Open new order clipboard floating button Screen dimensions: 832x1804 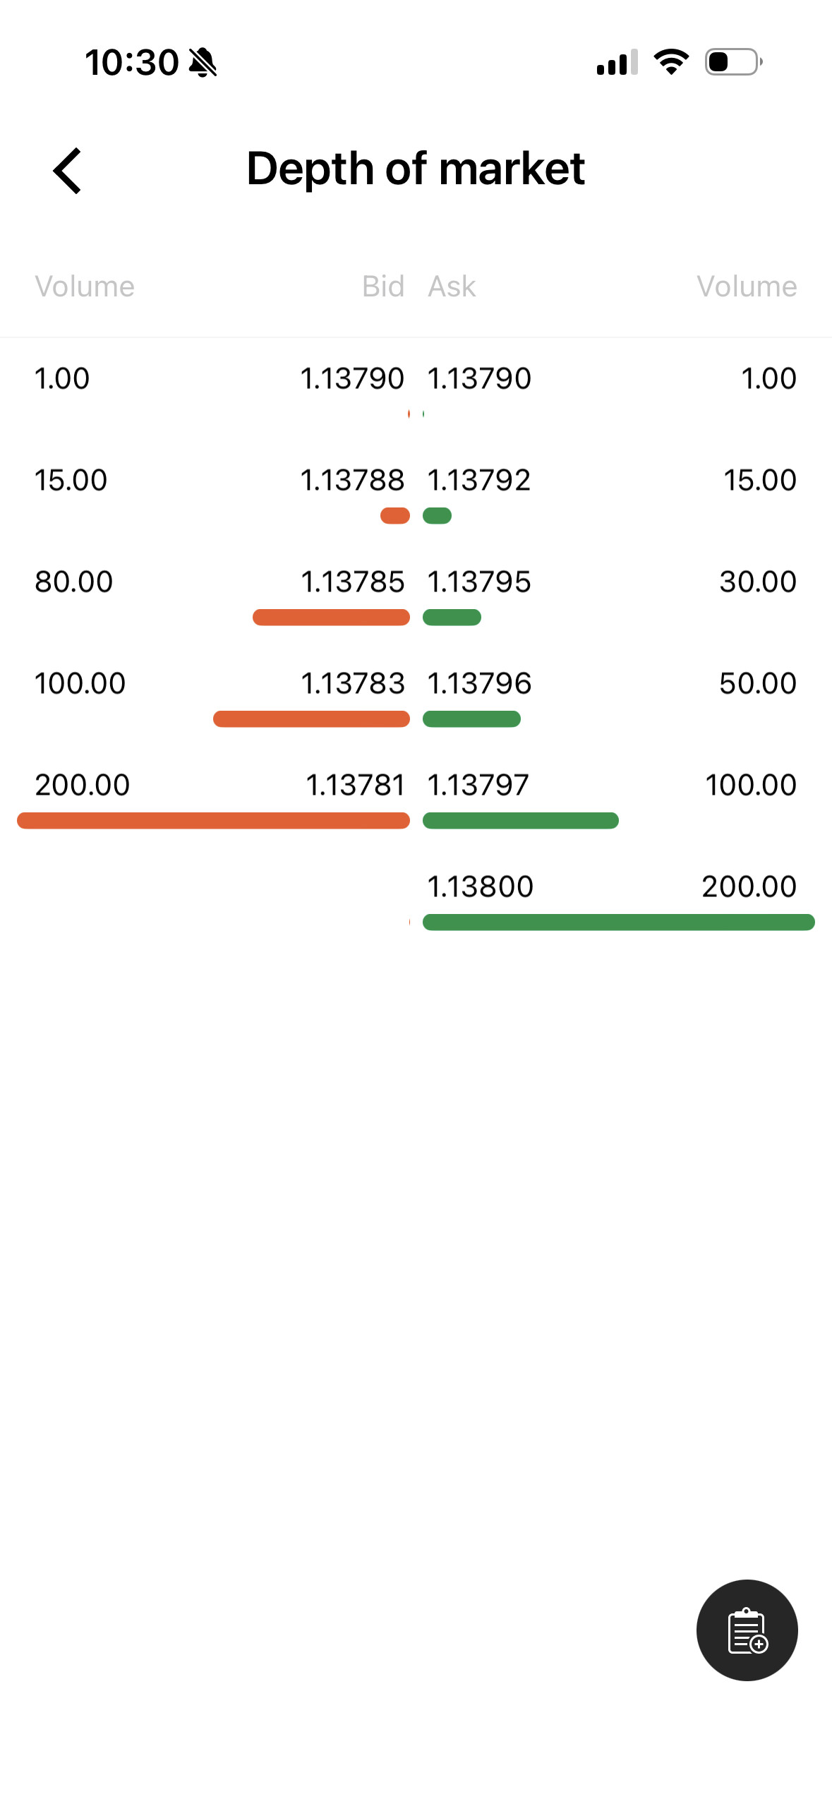pos(747,1630)
